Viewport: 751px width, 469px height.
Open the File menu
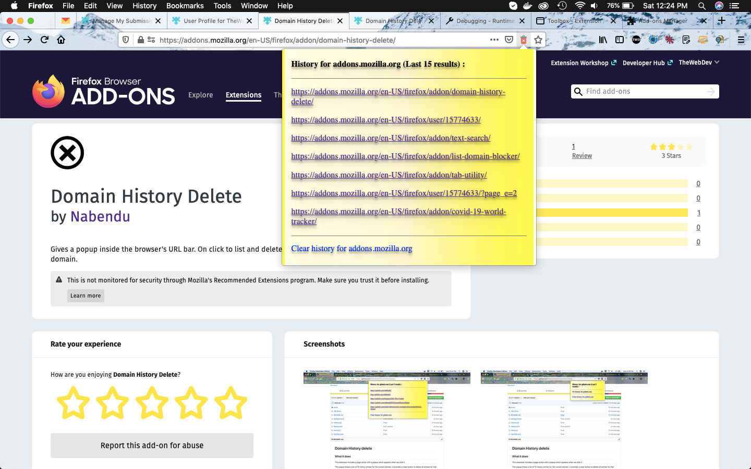[68, 6]
